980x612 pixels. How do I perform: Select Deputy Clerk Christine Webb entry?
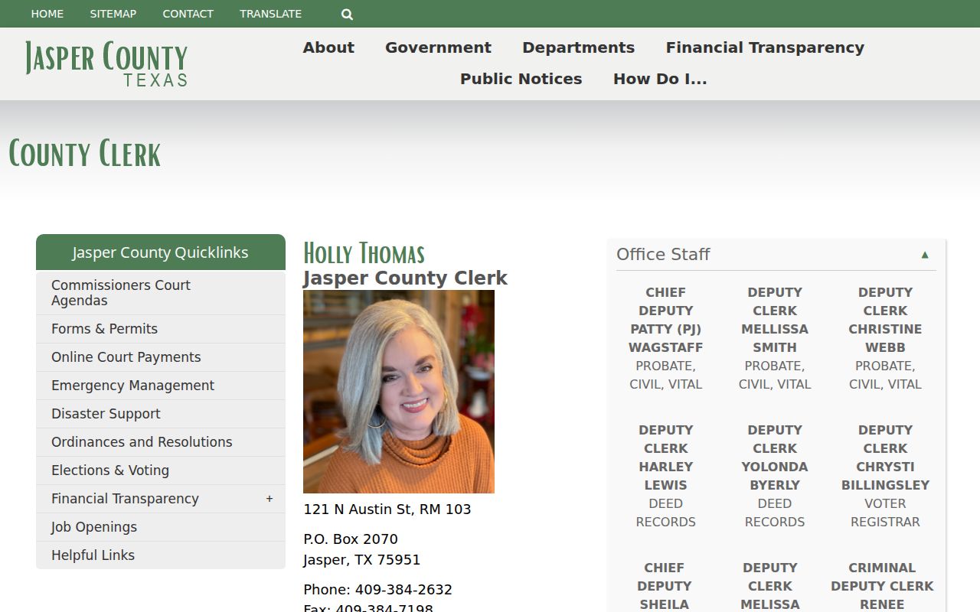pyautogui.click(x=885, y=338)
